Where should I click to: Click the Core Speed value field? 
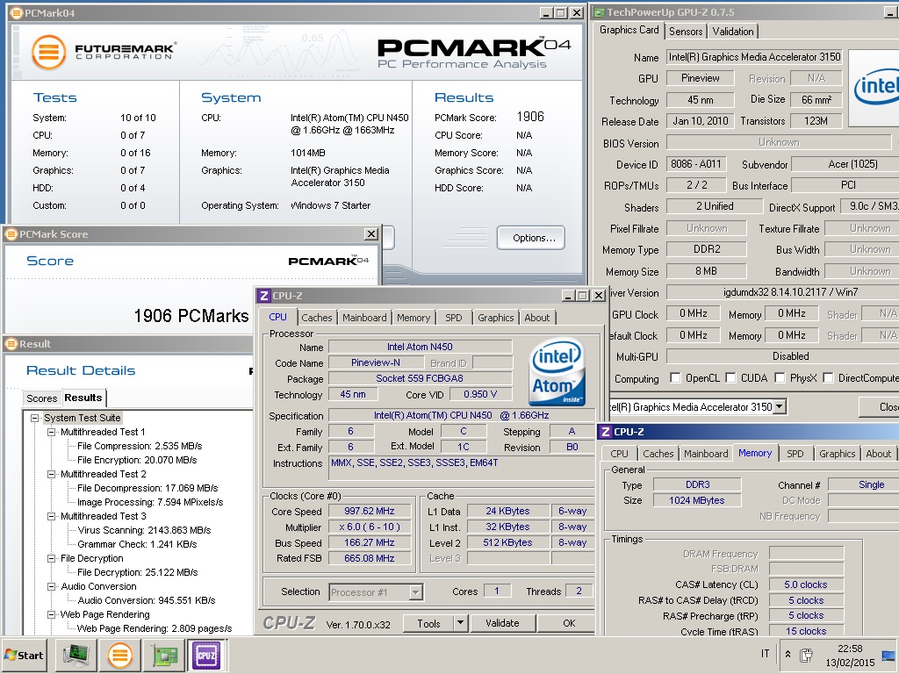[370, 511]
